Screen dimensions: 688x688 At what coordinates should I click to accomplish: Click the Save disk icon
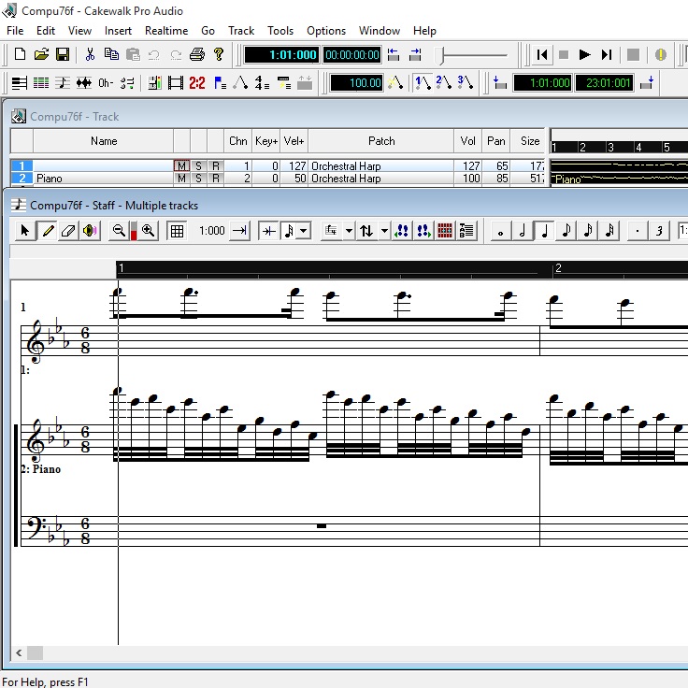[63, 54]
